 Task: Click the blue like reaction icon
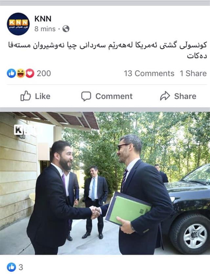tap(11, 73)
